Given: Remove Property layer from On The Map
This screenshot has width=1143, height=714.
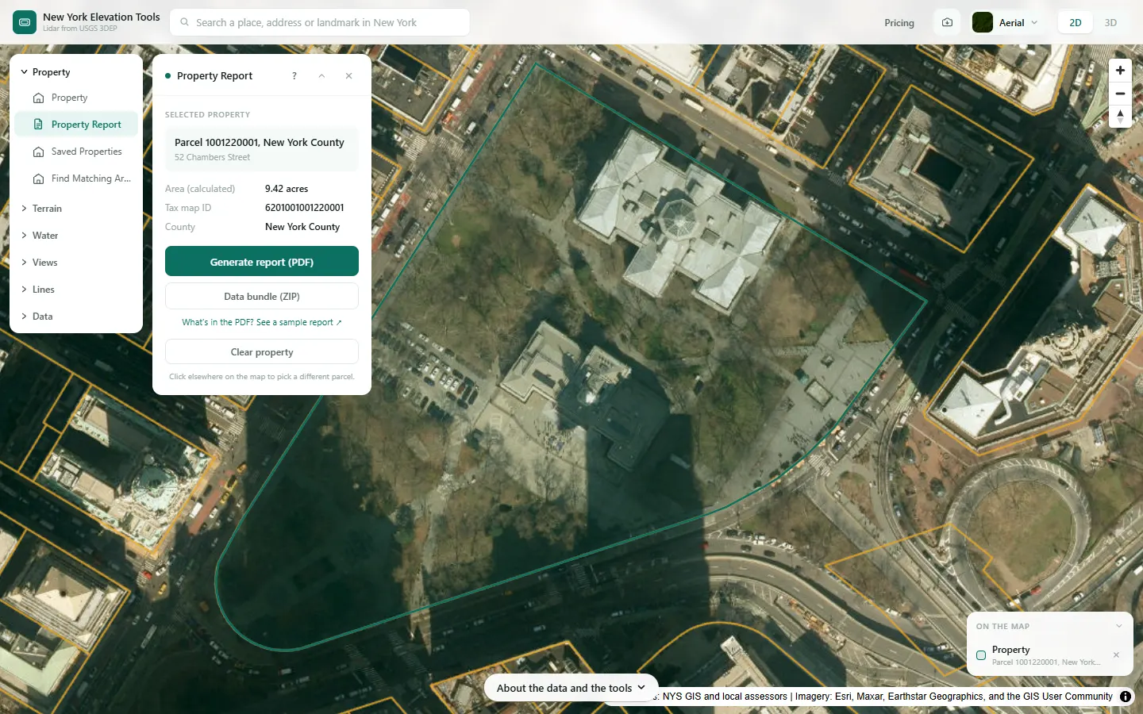Looking at the screenshot, I should (x=1116, y=655).
